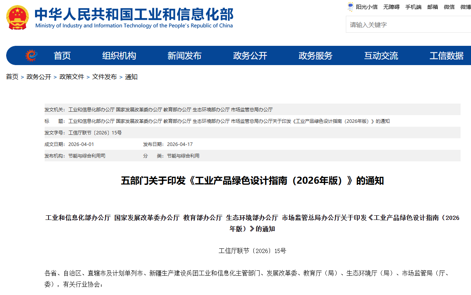Image resolution: width=471 pixels, height=295 pixels.
Task: Click the 邮箱 link at top
Action: coord(432,7)
